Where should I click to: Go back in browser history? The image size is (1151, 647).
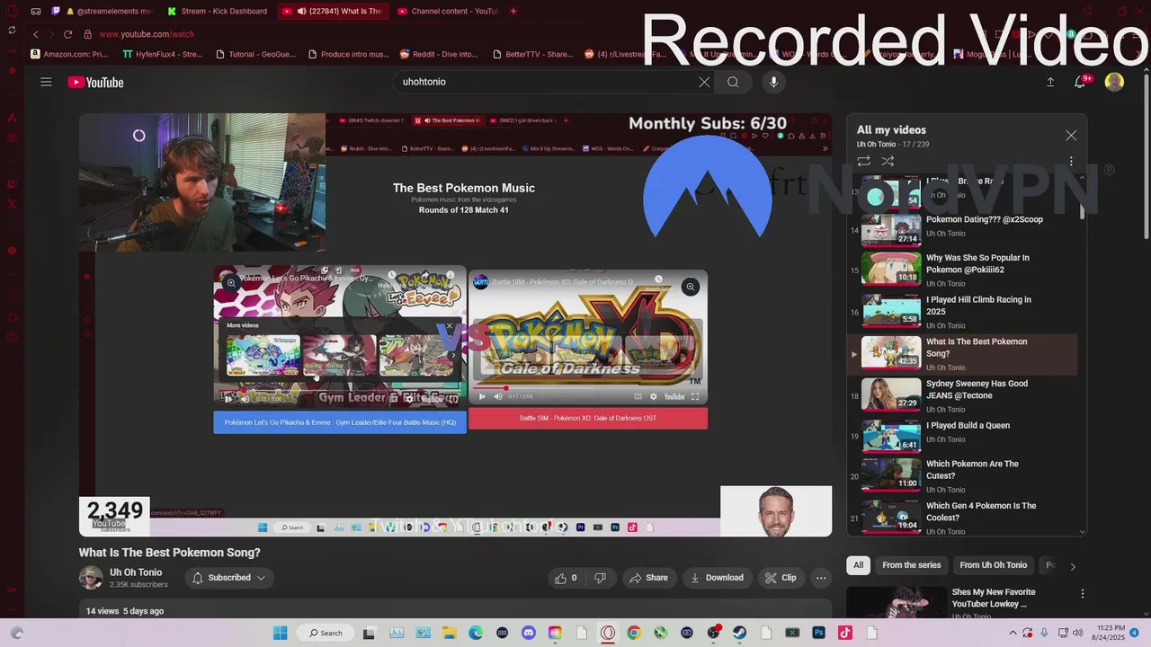coord(36,34)
